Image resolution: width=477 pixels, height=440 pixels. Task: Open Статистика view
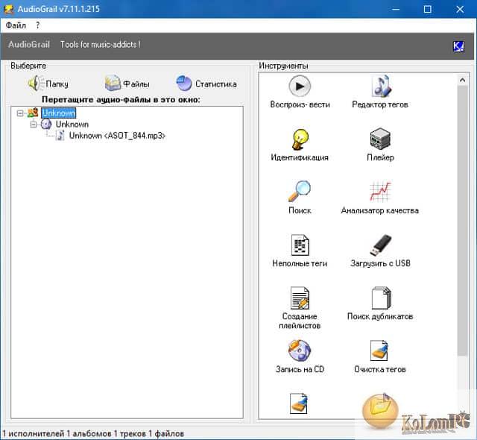(x=215, y=84)
